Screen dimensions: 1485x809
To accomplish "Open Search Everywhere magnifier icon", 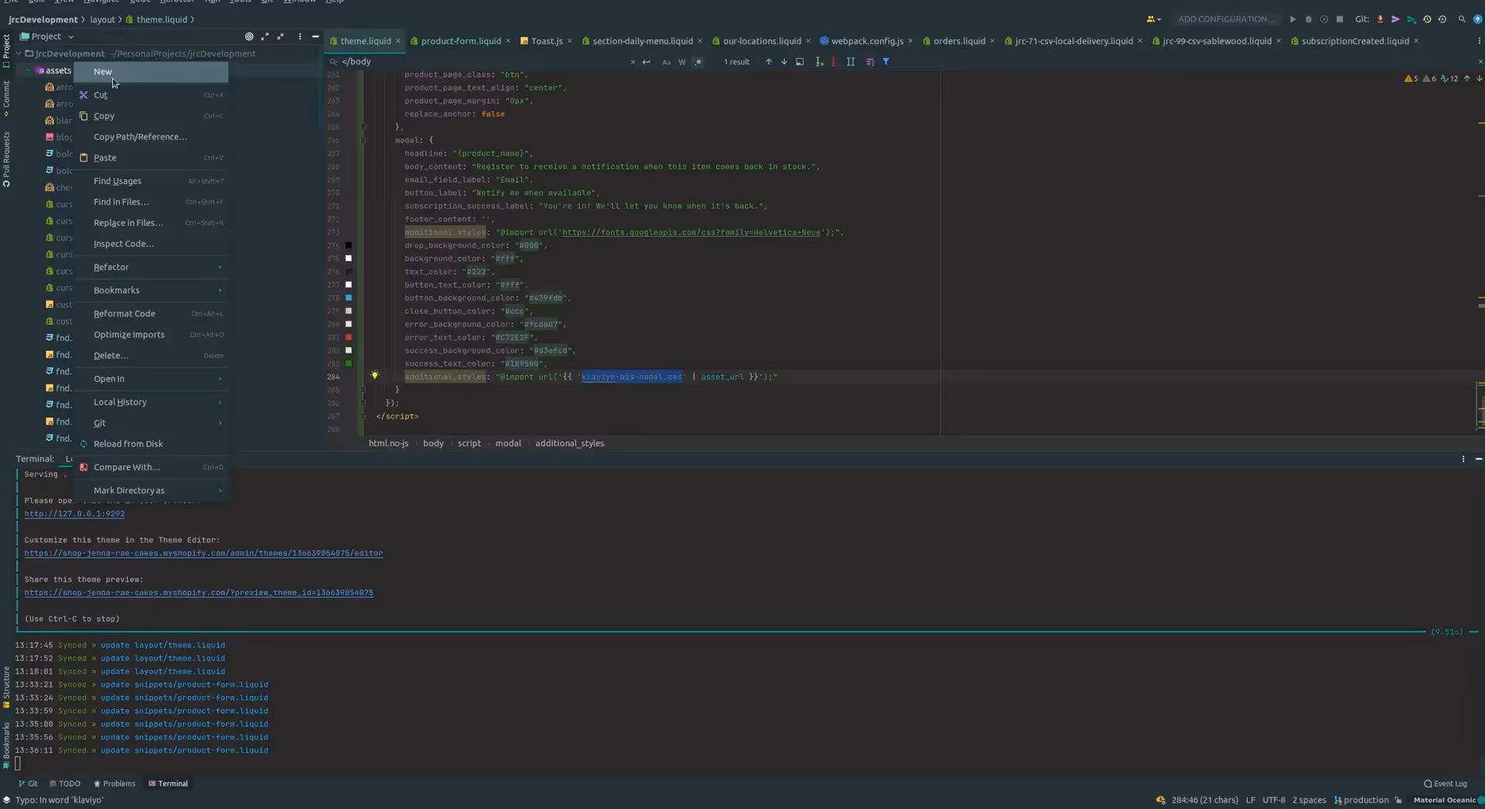I will 1462,19.
